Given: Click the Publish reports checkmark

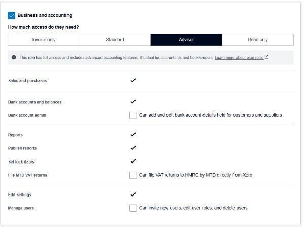Looking at the screenshot, I should tap(133, 148).
